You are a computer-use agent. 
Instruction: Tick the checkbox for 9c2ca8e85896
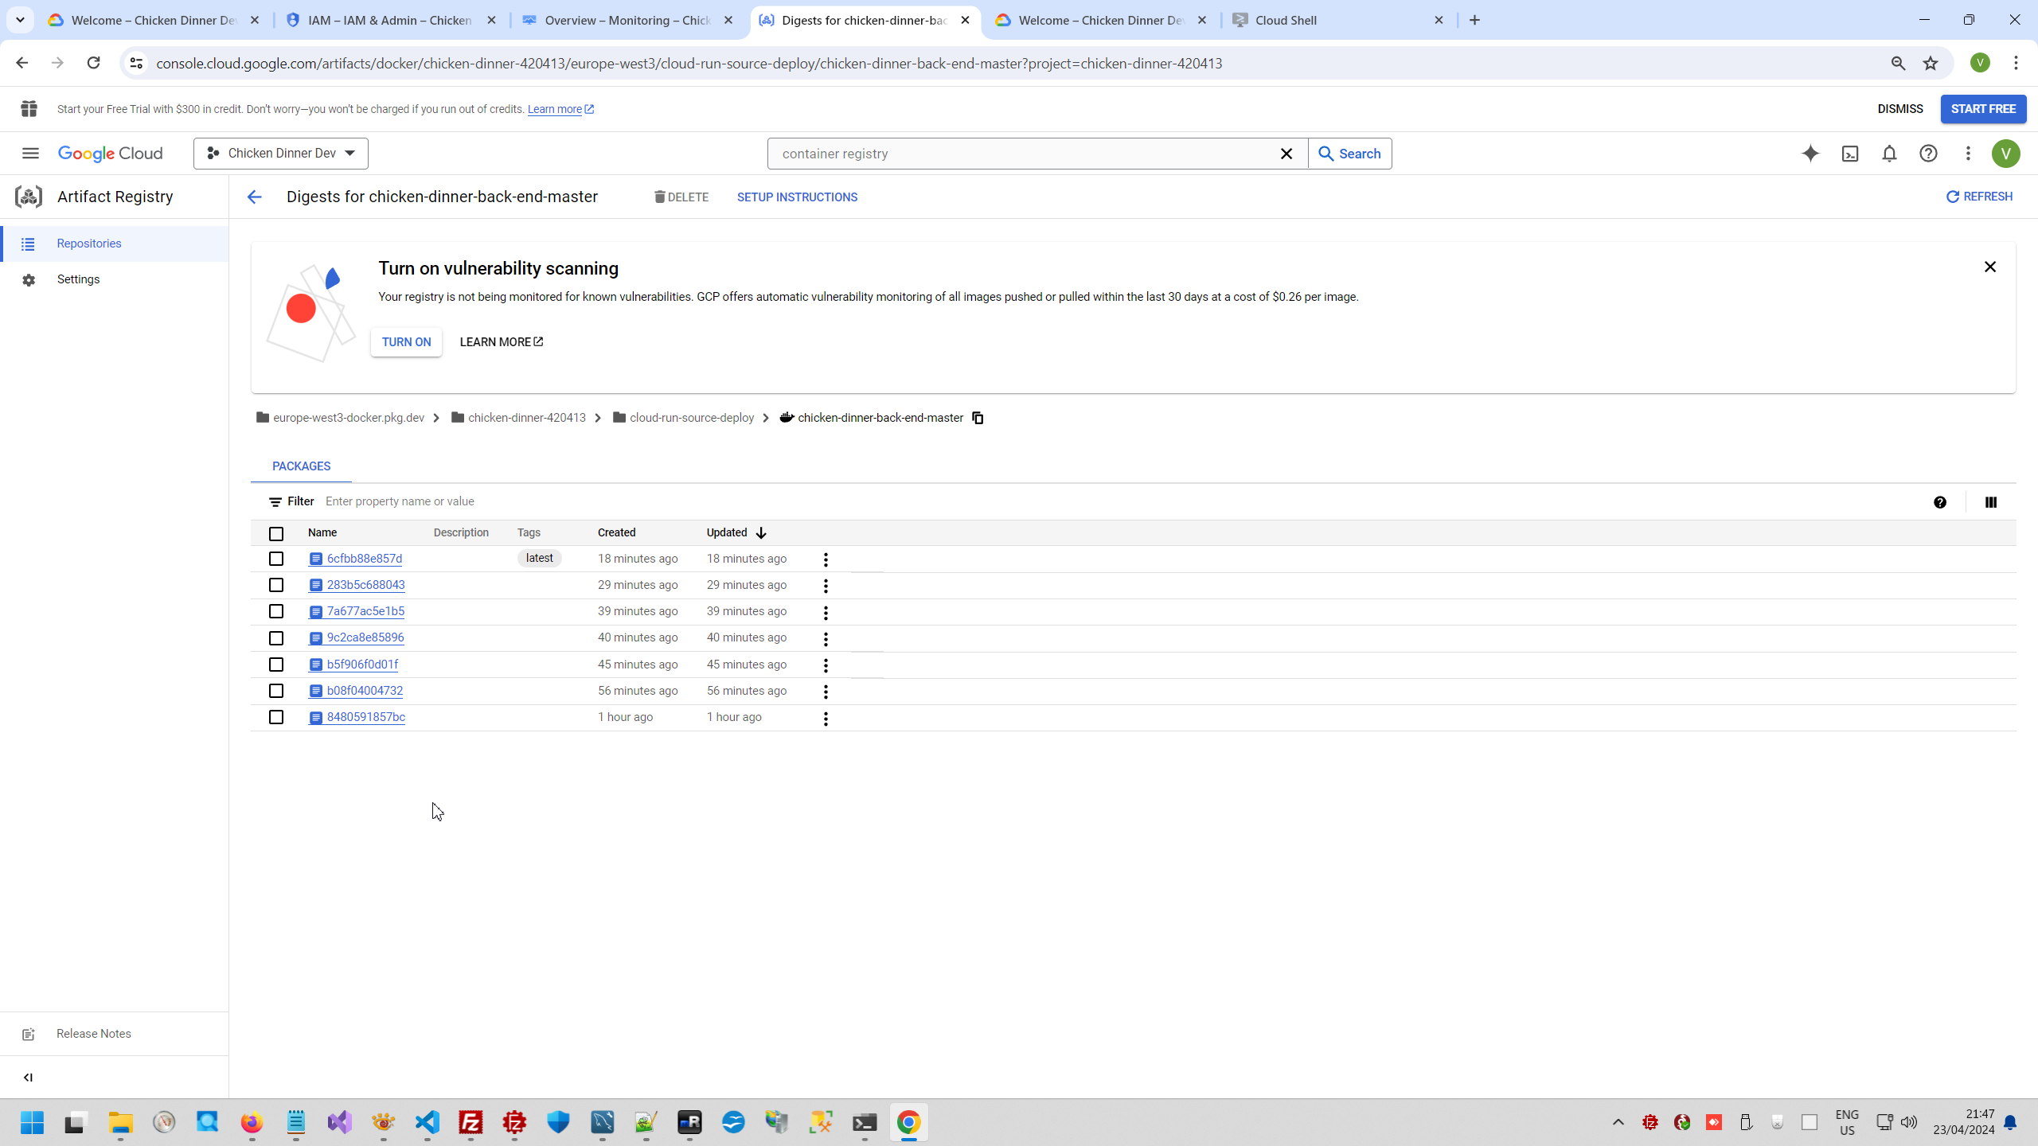(276, 638)
